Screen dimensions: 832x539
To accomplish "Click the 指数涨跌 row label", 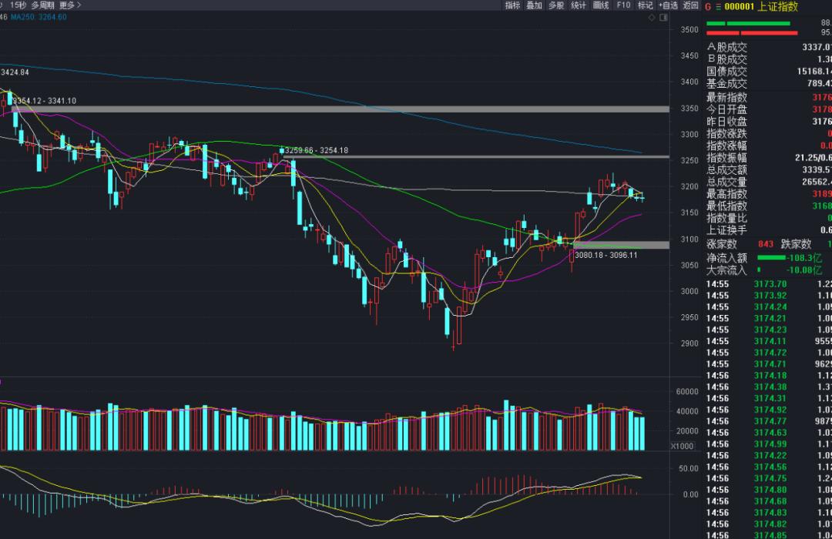I will point(726,134).
